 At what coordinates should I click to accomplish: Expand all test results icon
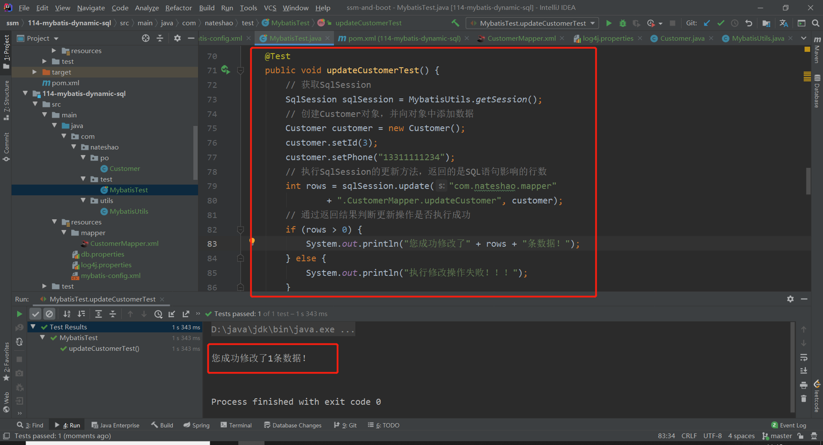coord(98,314)
